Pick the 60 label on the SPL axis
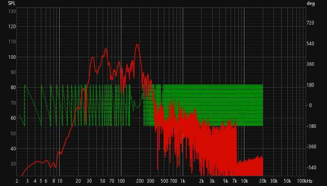The width and height of the screenshot is (327, 186). pyautogui.click(x=13, y=118)
